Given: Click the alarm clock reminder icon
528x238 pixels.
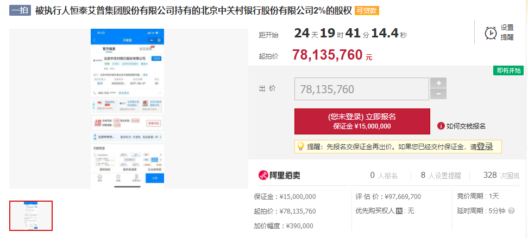Looking at the screenshot, I should click(491, 33).
